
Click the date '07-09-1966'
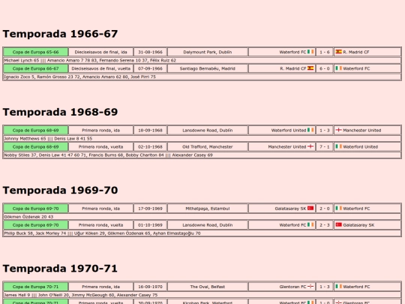point(150,68)
